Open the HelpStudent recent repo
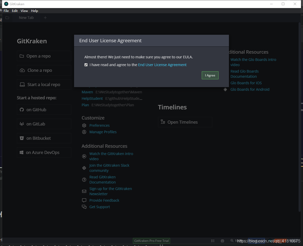 (92, 99)
